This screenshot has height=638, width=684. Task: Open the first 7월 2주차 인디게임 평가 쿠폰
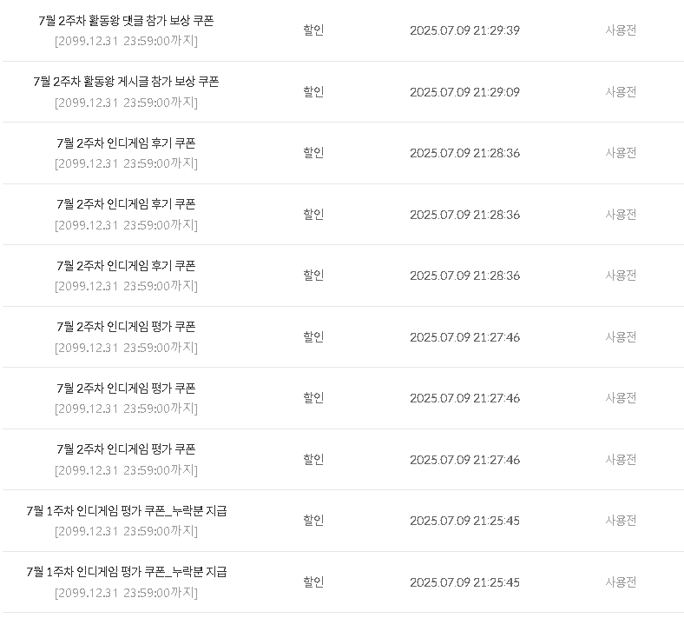(x=126, y=327)
